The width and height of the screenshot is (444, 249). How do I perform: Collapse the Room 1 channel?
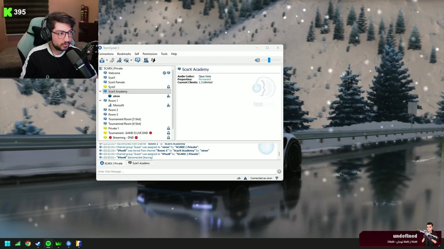pyautogui.click(x=100, y=101)
